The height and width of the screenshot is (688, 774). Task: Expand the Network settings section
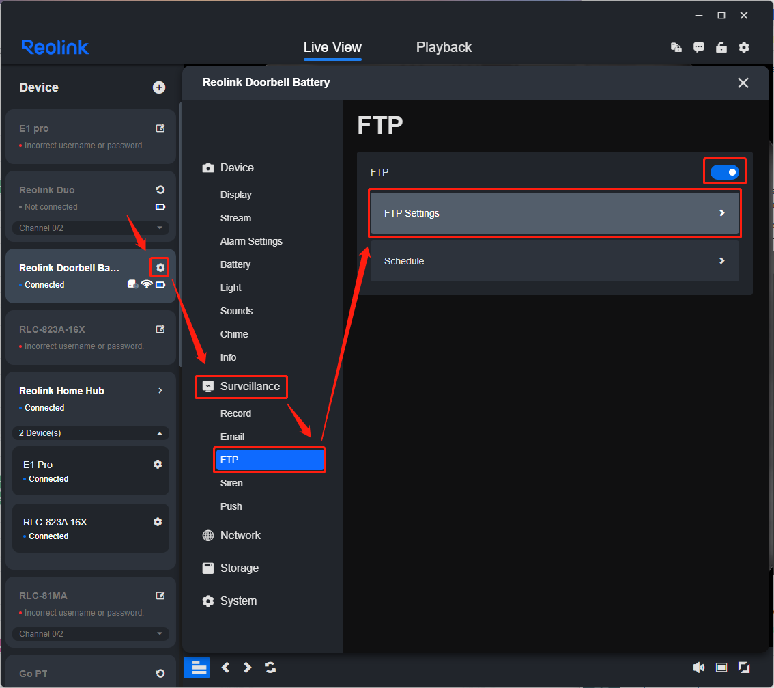[231, 535]
